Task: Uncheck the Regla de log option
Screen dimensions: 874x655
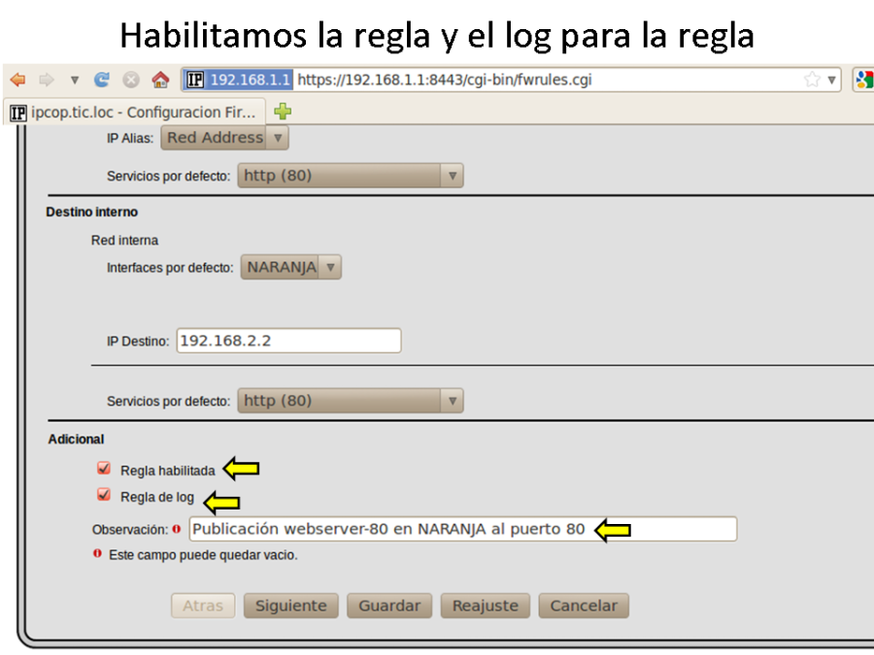Action: [x=104, y=495]
